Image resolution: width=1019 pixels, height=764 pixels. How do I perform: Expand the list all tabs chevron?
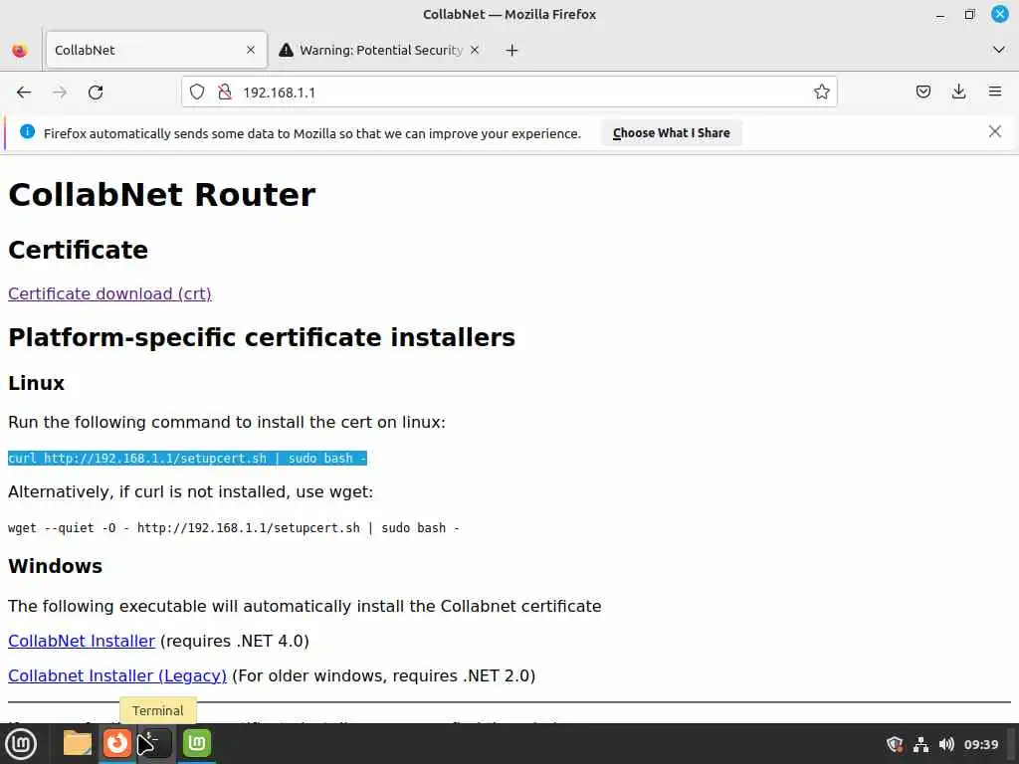999,50
